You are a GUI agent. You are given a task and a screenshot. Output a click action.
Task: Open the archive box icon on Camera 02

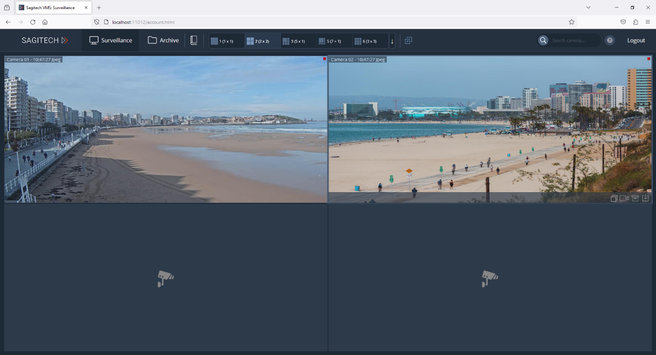pyautogui.click(x=635, y=198)
